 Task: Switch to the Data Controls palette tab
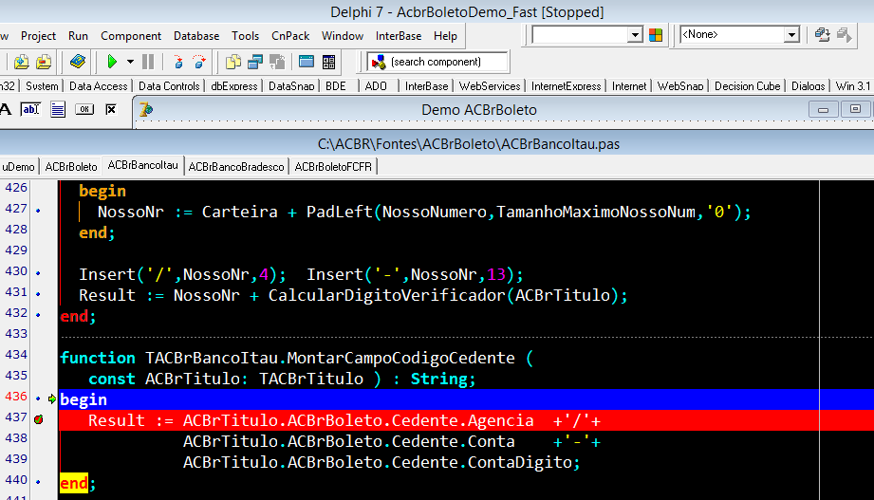(169, 85)
